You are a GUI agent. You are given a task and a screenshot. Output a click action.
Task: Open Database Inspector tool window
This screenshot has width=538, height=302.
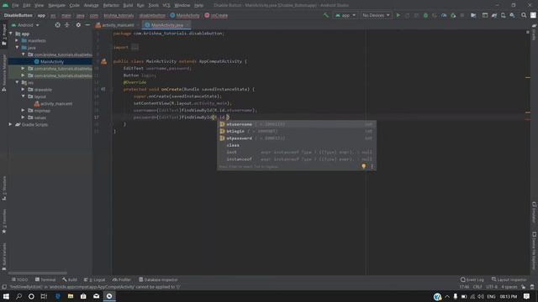pyautogui.click(x=158, y=279)
